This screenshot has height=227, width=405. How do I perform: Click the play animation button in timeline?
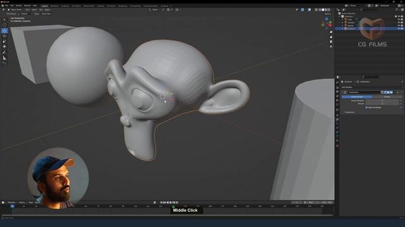[170, 202]
